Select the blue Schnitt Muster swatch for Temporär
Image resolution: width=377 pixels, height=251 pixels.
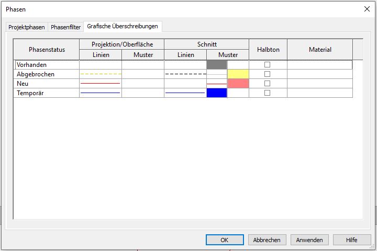(x=217, y=93)
